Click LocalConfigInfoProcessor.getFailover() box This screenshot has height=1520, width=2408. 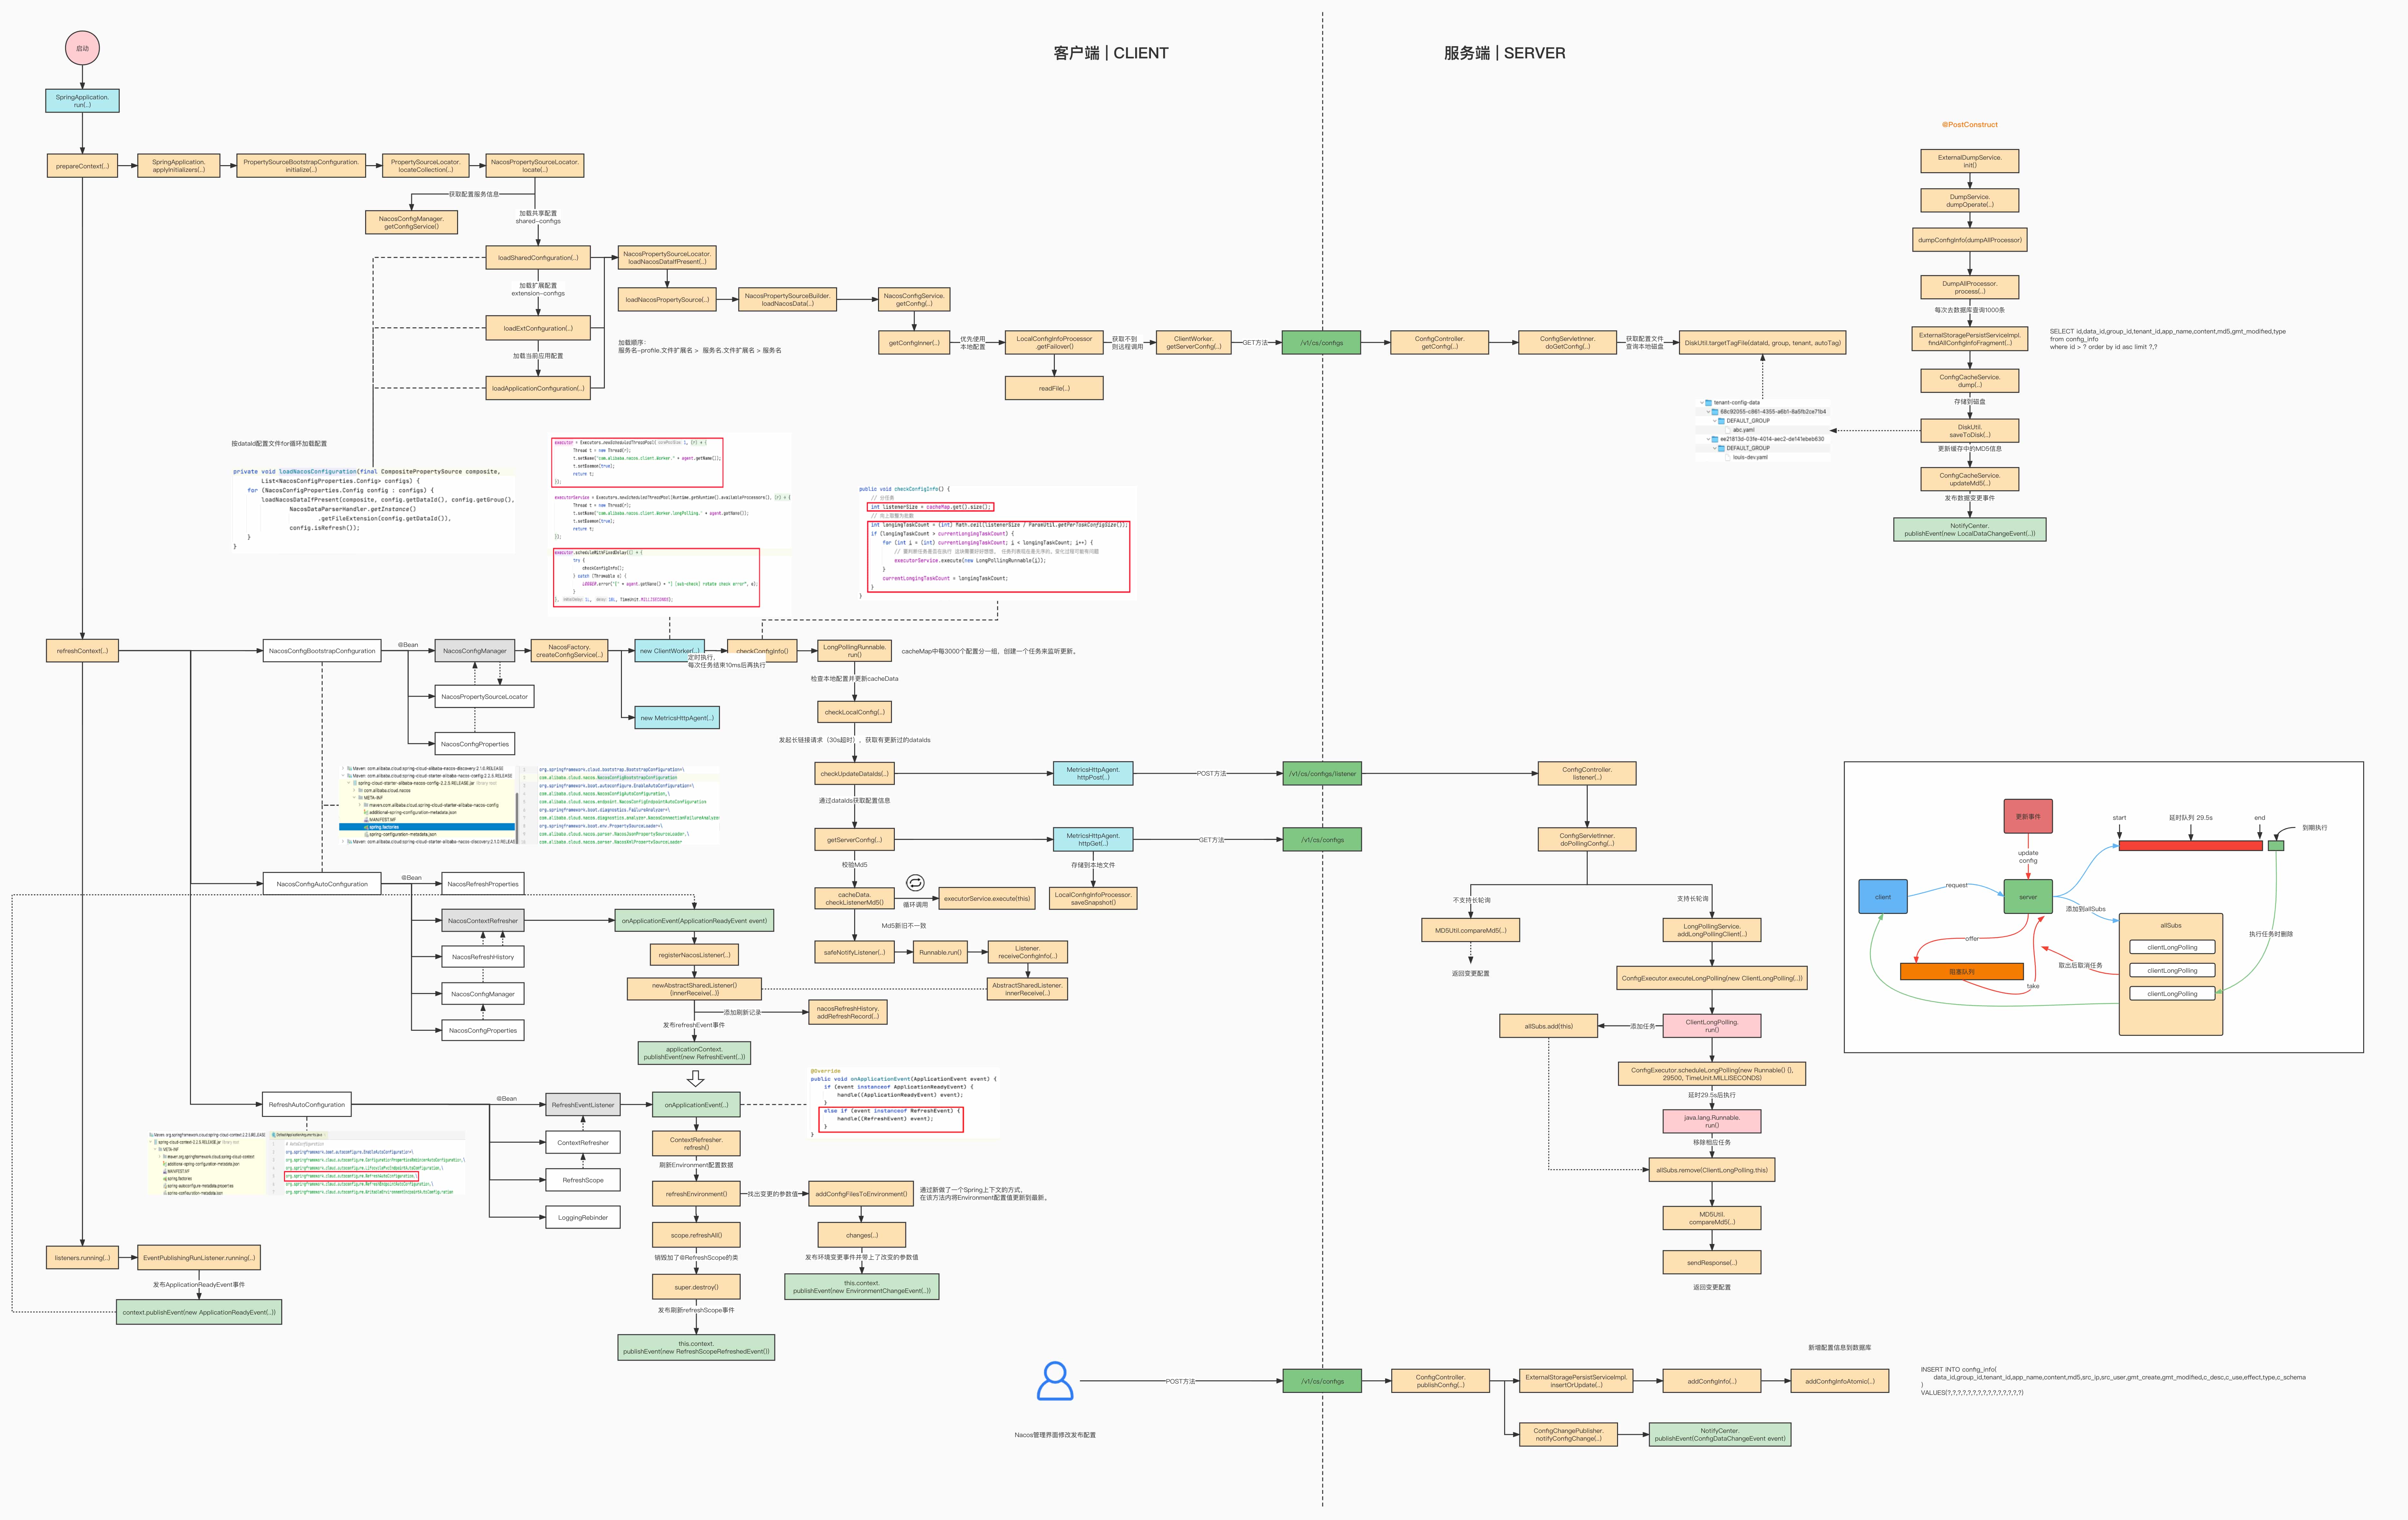click(1054, 343)
